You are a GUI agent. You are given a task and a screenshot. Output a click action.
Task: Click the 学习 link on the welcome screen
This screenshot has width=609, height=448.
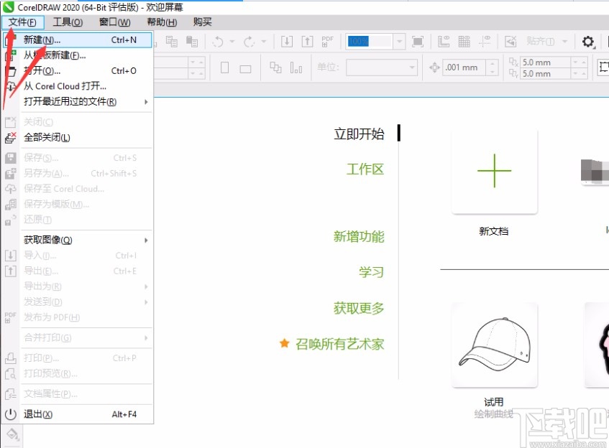372,272
